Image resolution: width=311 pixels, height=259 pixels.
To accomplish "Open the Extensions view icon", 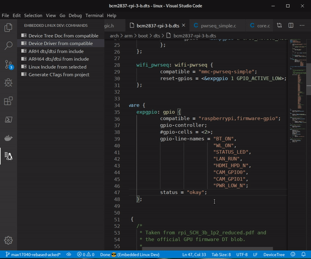I will click(8, 101).
